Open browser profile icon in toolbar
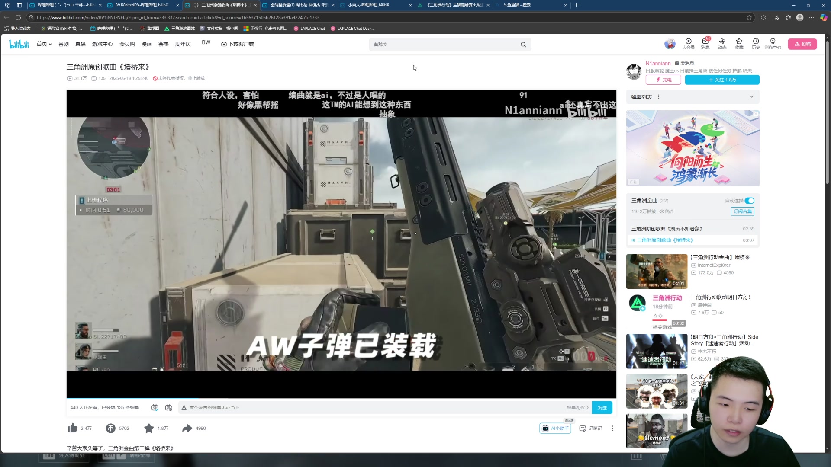This screenshot has height=467, width=831. click(x=800, y=17)
